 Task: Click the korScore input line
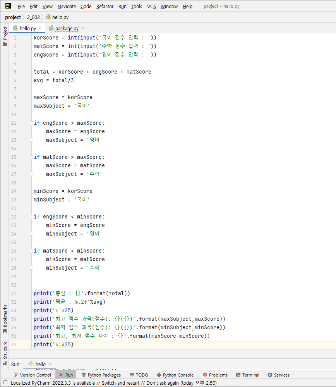click(x=95, y=38)
